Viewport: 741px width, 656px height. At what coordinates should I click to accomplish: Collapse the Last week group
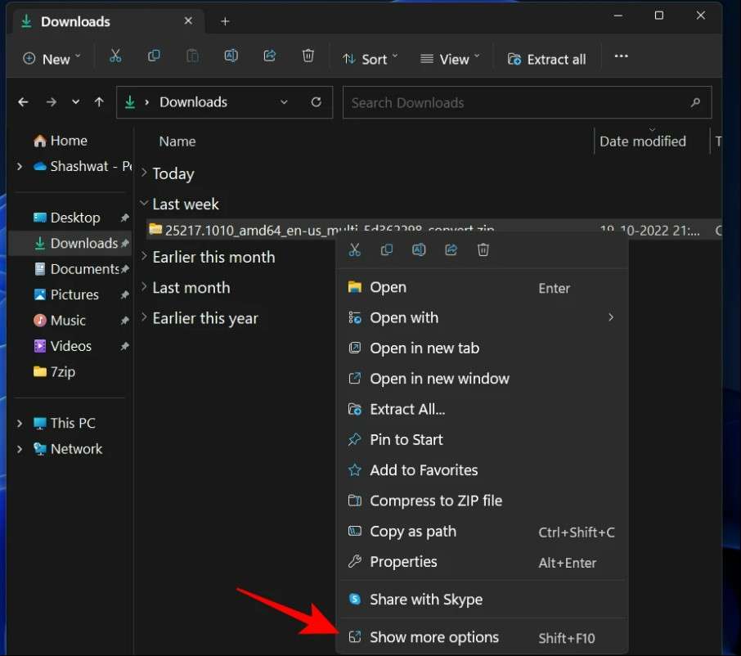point(144,203)
